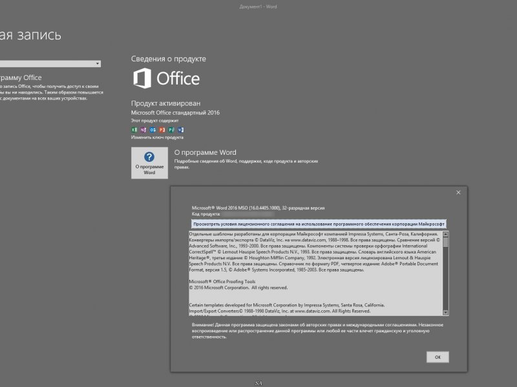Click the 'Этот продукт содержит' label
The image size is (517, 387).
tap(154, 121)
